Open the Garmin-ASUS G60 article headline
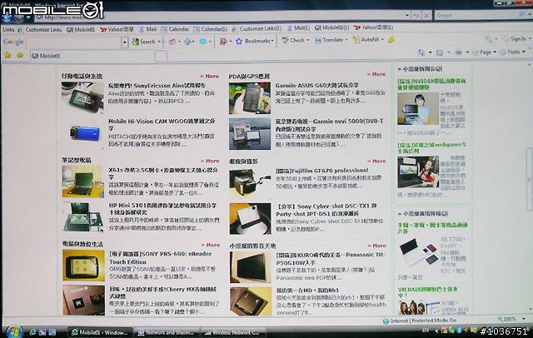 pyautogui.click(x=316, y=85)
